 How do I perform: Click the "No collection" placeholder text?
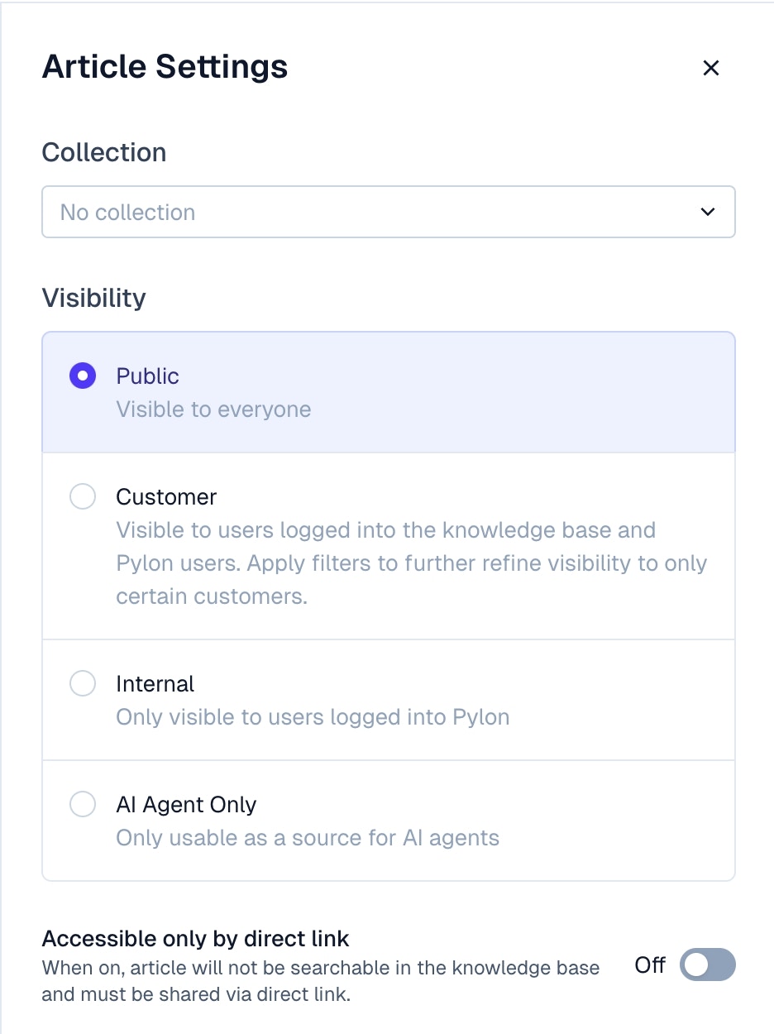point(127,213)
